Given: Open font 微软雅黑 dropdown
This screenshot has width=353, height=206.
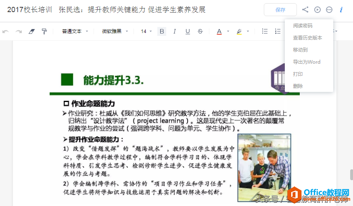Looking at the screenshot, I should click(115, 31).
